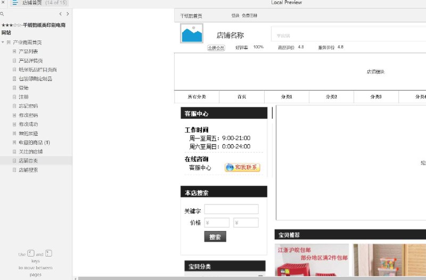Screen dimensions: 426x280
Task: Click the sidebar search magnifier icon
Action: [x=2, y=14]
